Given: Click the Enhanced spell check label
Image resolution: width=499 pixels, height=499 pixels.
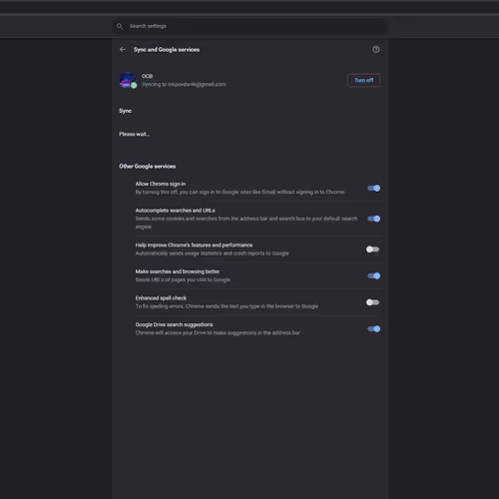Looking at the screenshot, I should tap(161, 298).
